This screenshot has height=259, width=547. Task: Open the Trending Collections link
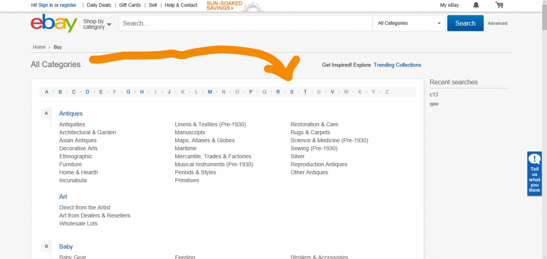(397, 65)
